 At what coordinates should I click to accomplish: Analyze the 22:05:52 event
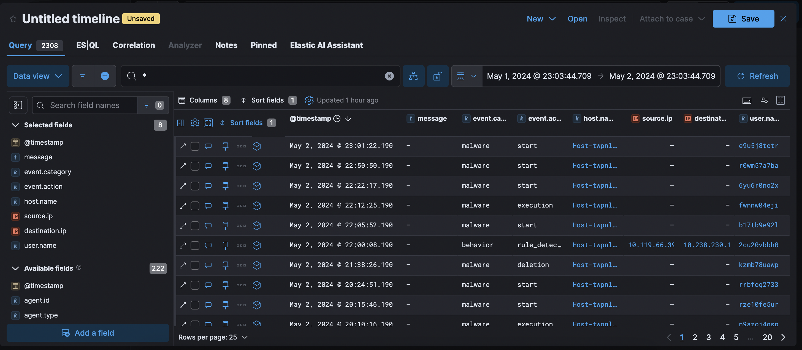(256, 225)
